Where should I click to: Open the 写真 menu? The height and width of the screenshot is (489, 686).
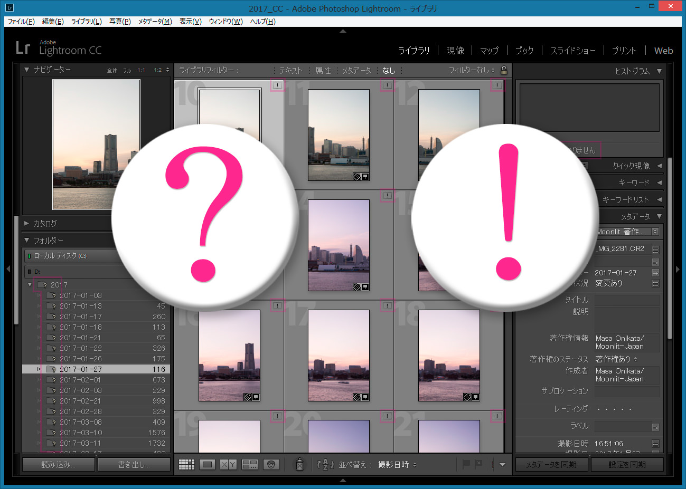[120, 22]
